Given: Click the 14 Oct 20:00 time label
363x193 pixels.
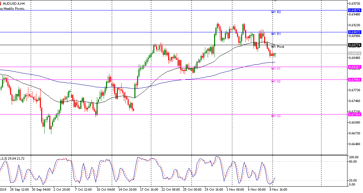Looking at the screenshot, I should 128,190.
